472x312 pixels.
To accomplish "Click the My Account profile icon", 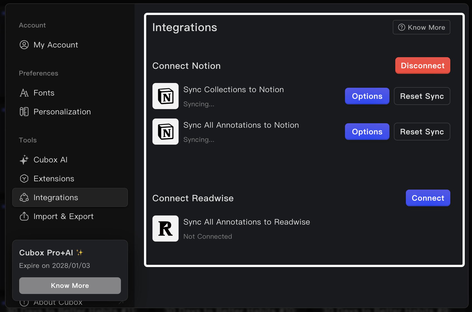I will coord(24,45).
